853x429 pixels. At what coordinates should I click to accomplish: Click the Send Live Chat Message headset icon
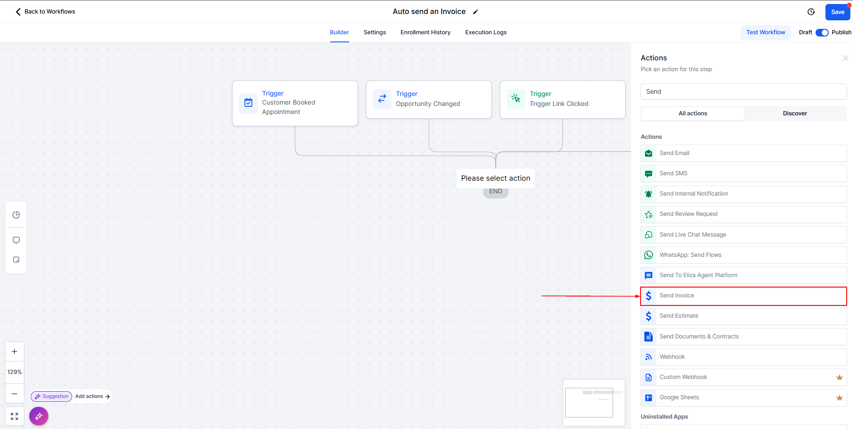649,235
